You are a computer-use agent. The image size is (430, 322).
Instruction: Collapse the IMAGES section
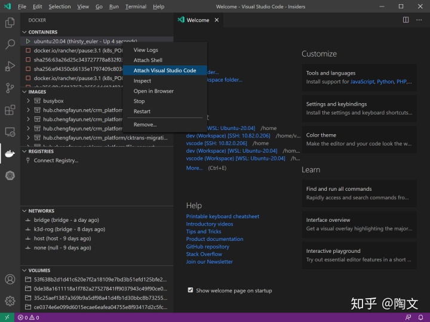click(24, 92)
